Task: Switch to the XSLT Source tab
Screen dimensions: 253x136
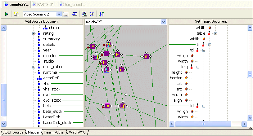Action: 13,132
